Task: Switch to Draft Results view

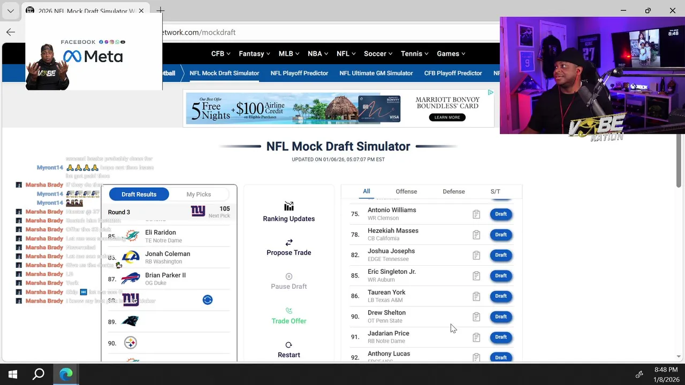Action: coord(139,194)
